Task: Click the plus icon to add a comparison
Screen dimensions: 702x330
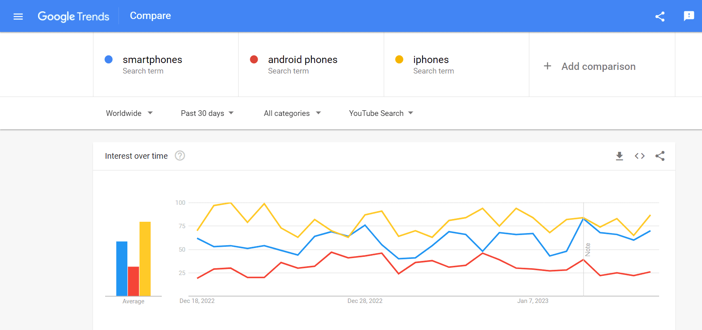Action: (548, 66)
